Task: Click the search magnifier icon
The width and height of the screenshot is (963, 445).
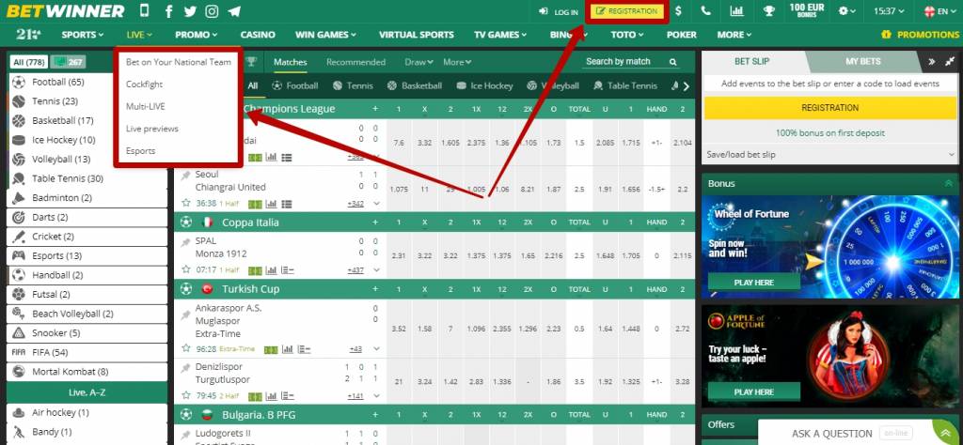Action: [x=673, y=62]
